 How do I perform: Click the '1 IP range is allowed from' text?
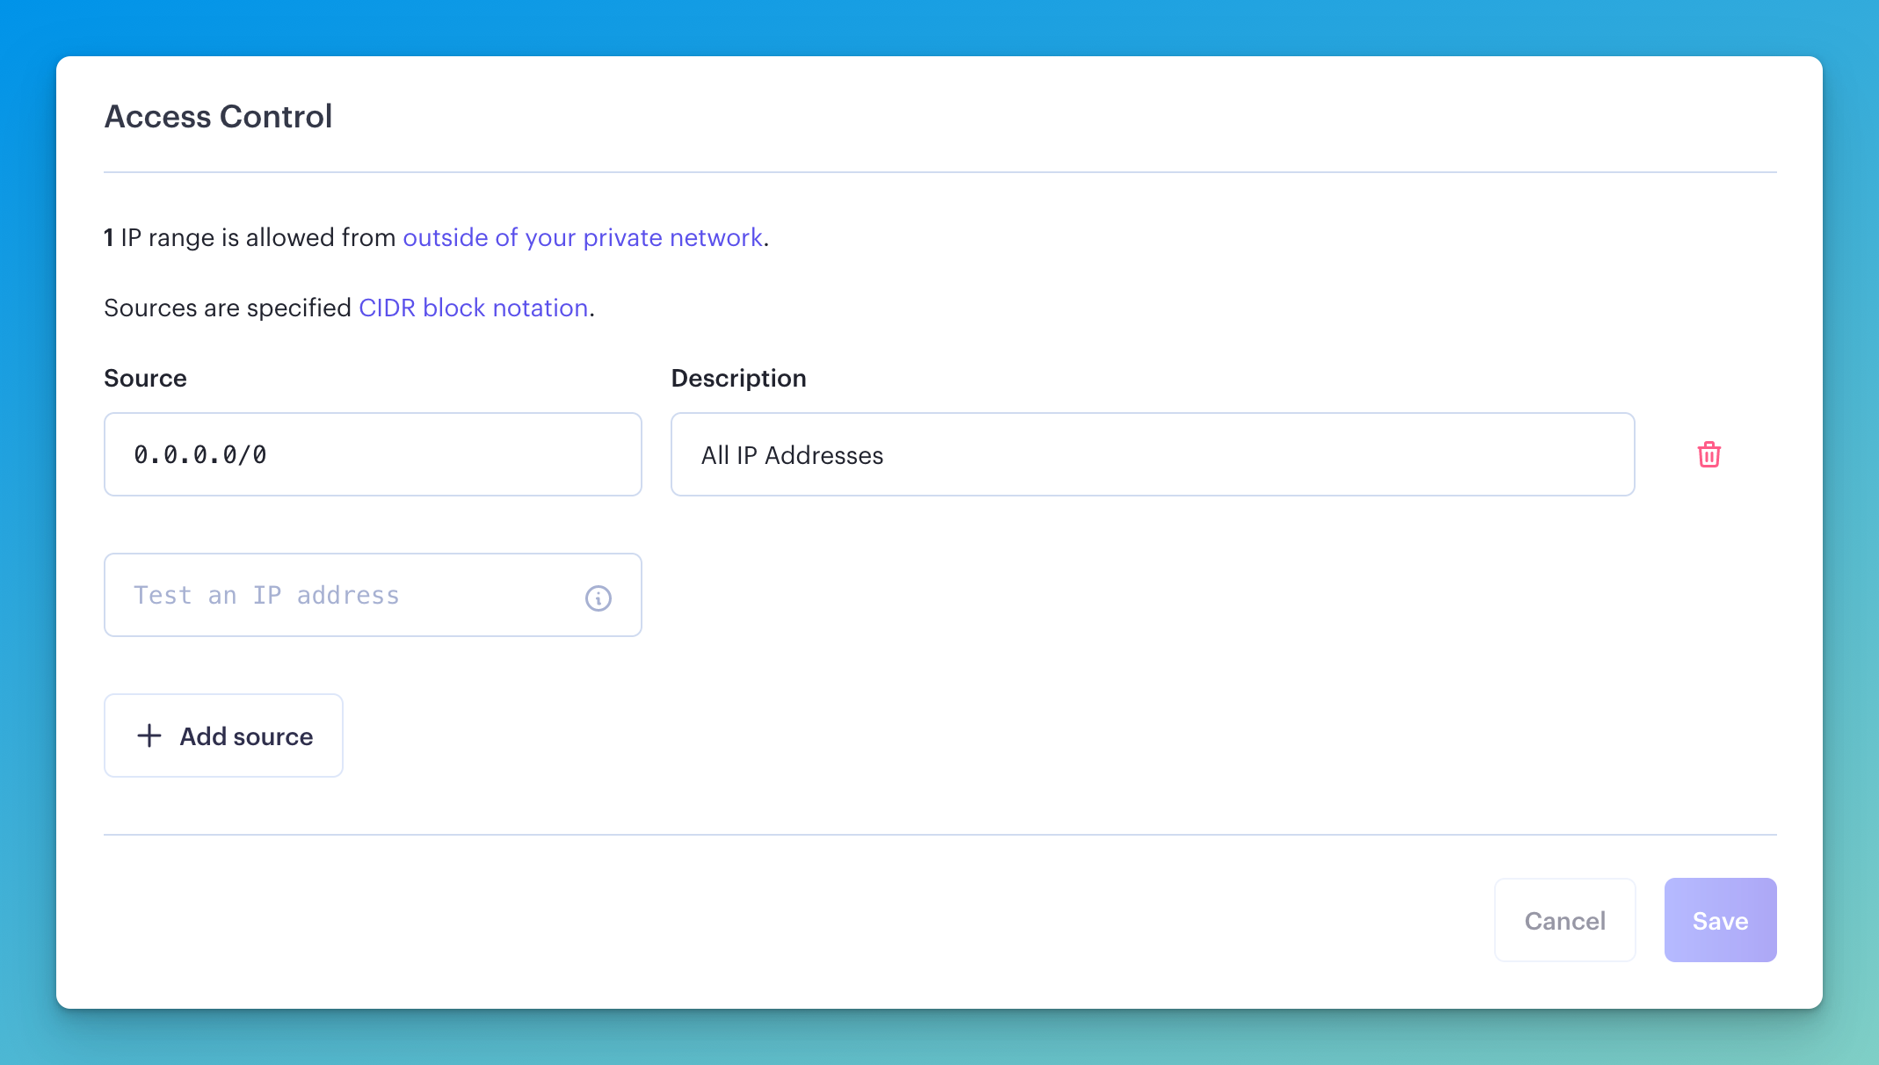[250, 237]
